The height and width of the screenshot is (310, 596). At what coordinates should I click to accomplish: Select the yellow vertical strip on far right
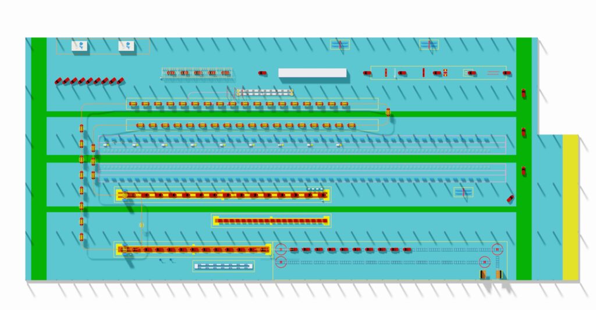(x=570, y=207)
